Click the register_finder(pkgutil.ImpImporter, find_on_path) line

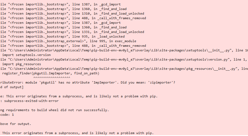tap(51, 73)
